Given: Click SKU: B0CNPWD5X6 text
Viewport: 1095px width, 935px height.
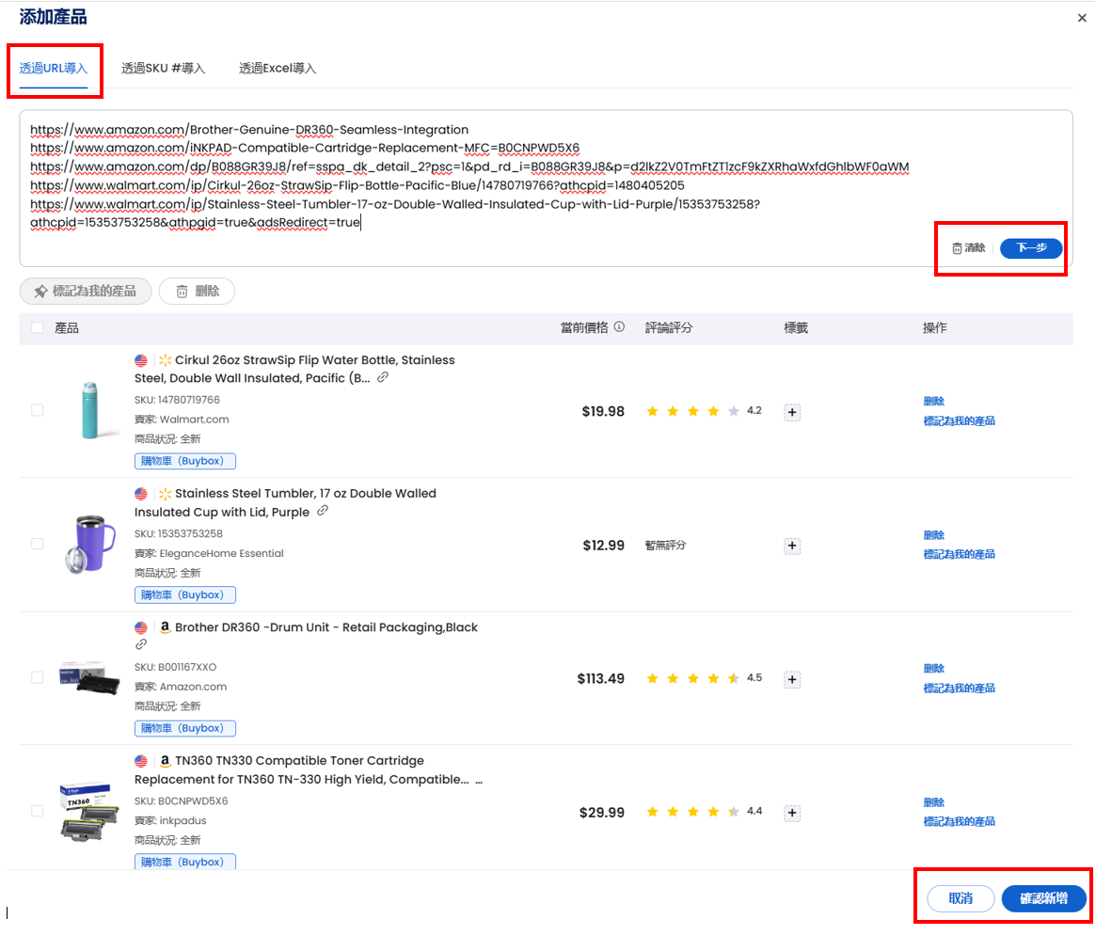Looking at the screenshot, I should [181, 800].
